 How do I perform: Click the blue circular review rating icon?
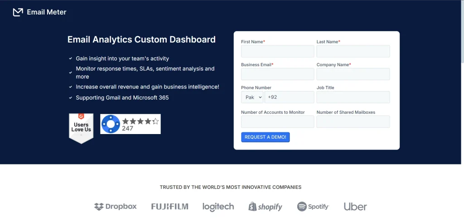111,124
